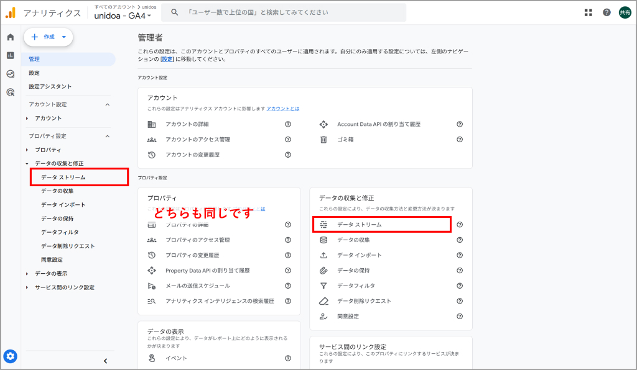The width and height of the screenshot is (637, 370).
Task: Open データフィルタ in the sidebar
Action: [x=60, y=232]
